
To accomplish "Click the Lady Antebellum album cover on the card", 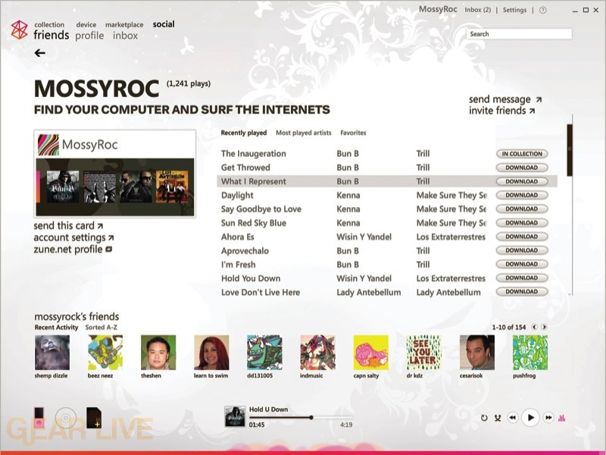I will (x=172, y=187).
